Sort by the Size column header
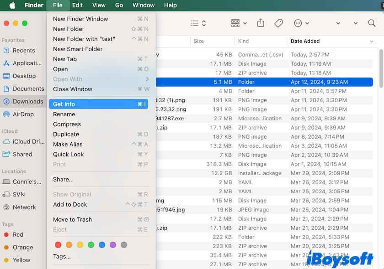Viewport: 384px width, 269px height. 213,41
